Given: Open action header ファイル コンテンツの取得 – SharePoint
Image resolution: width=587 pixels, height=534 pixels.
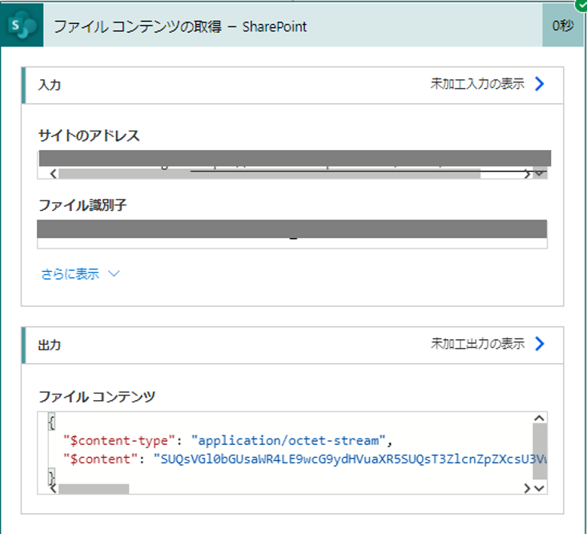Looking at the screenshot, I should pos(293,26).
